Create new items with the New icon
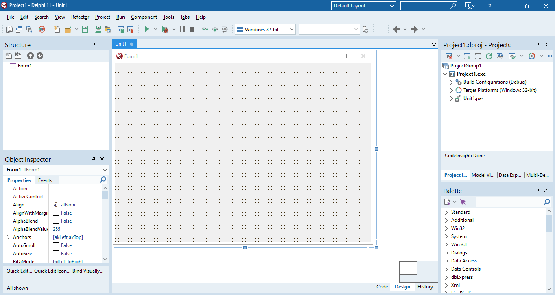 [57, 29]
